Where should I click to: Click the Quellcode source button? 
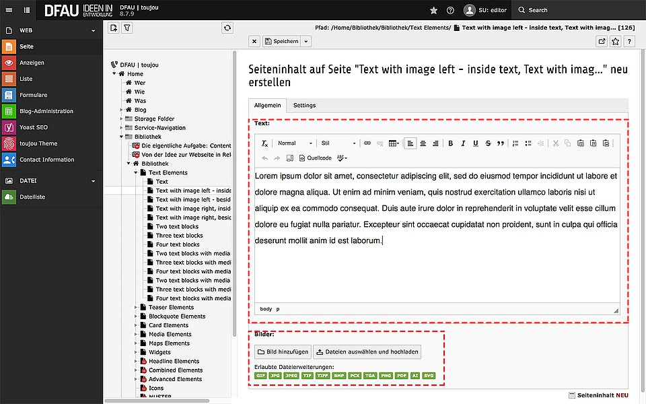pyautogui.click(x=315, y=158)
